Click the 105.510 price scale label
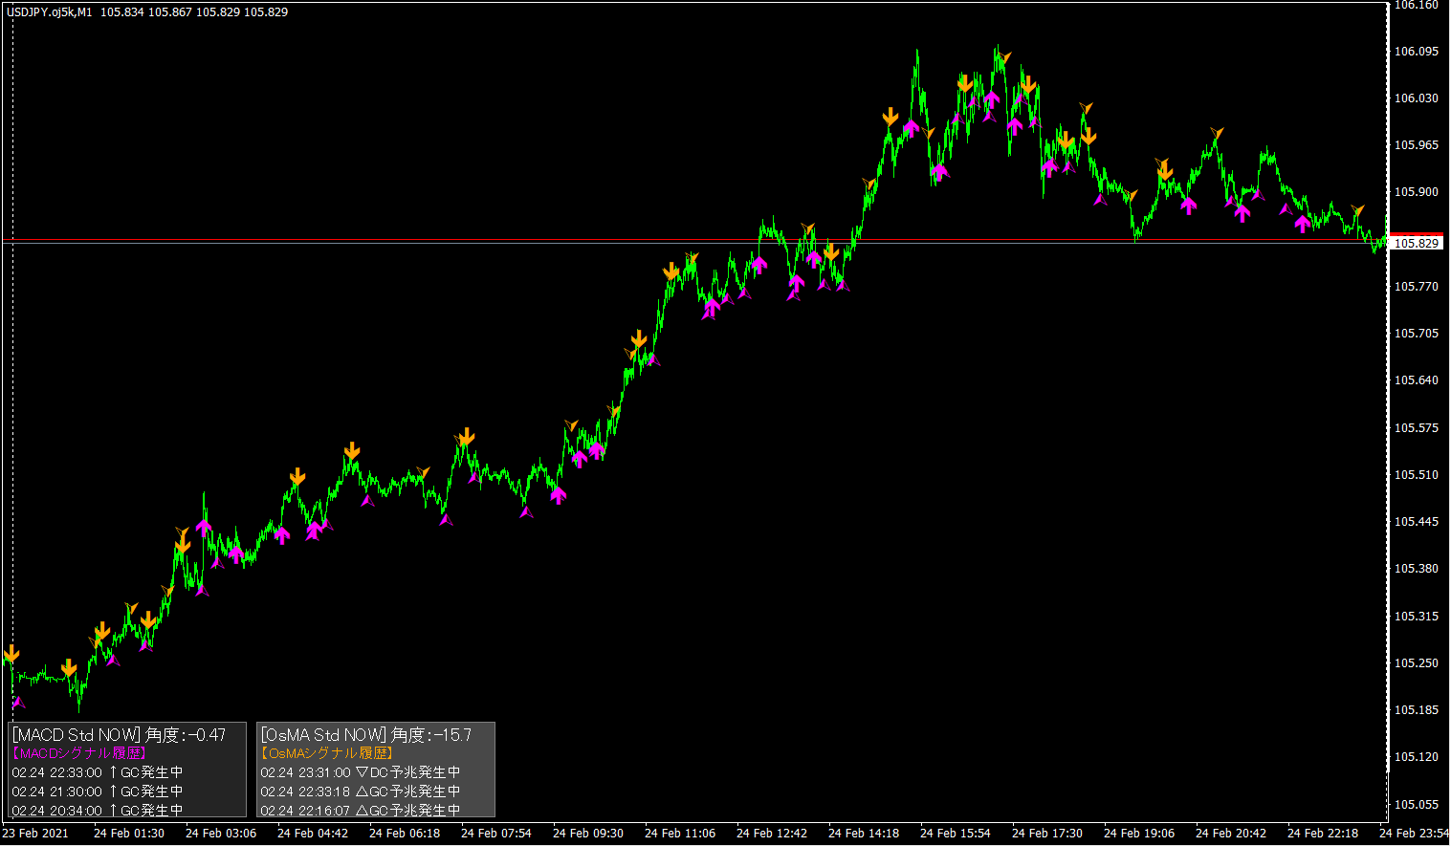The width and height of the screenshot is (1451, 846). click(1417, 475)
